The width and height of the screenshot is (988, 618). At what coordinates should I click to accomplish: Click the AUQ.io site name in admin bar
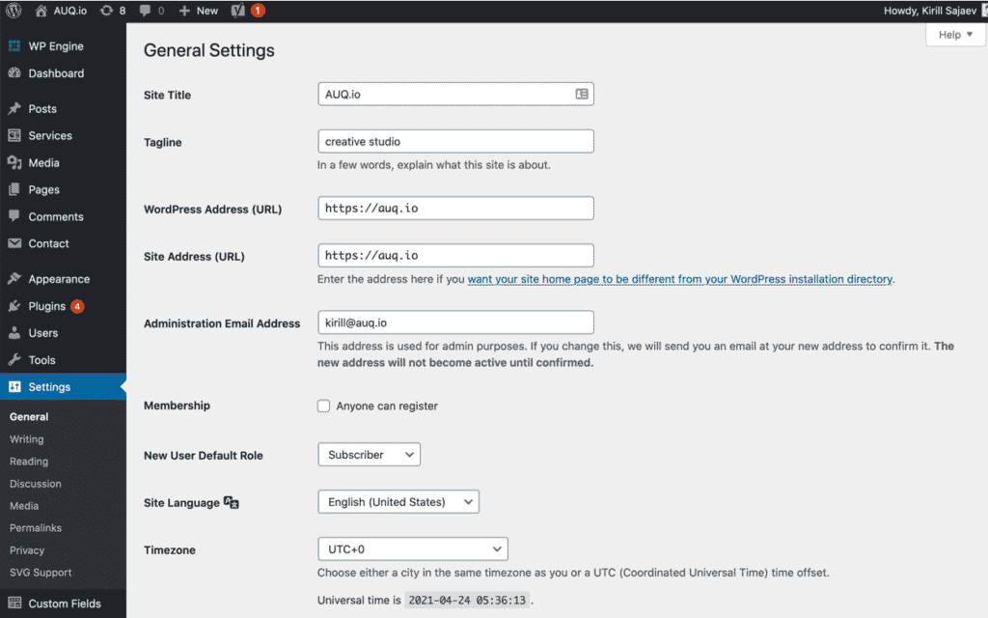point(69,11)
